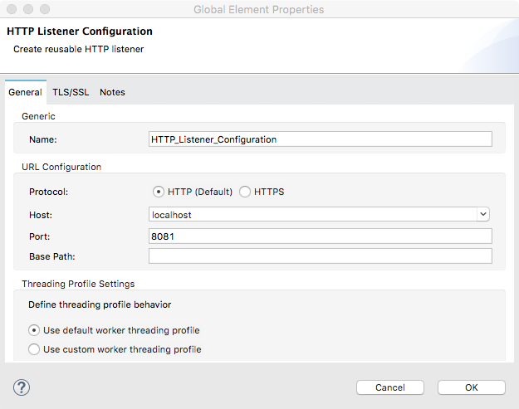Viewport: 519px width, 409px height.
Task: Click the Cancel button
Action: coord(389,387)
